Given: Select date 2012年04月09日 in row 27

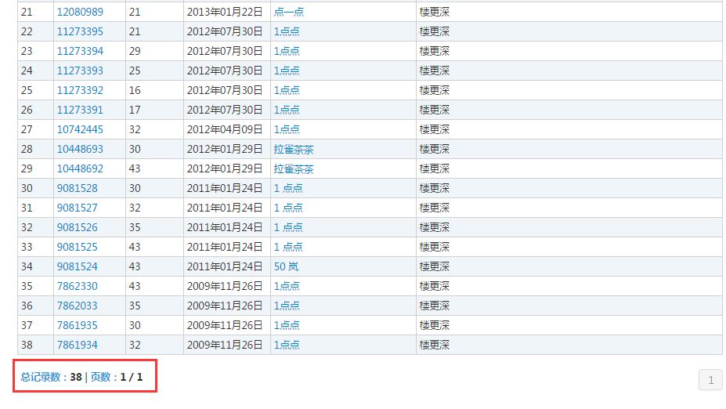Looking at the screenshot, I should click(225, 129).
